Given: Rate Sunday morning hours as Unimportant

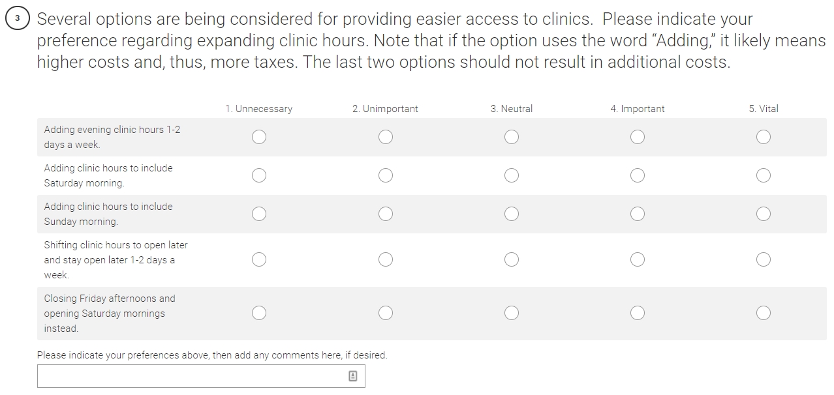Looking at the screenshot, I should tap(386, 214).
